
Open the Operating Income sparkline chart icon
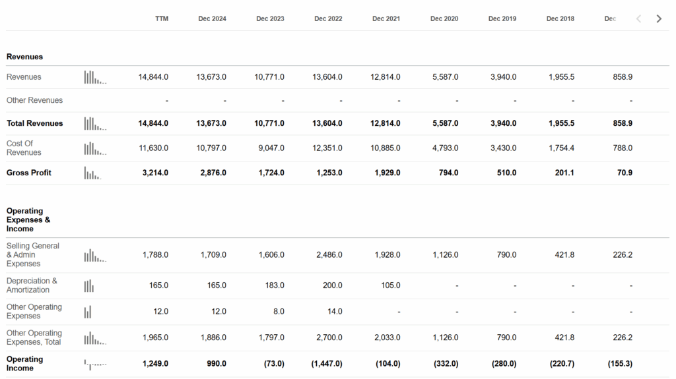click(95, 364)
